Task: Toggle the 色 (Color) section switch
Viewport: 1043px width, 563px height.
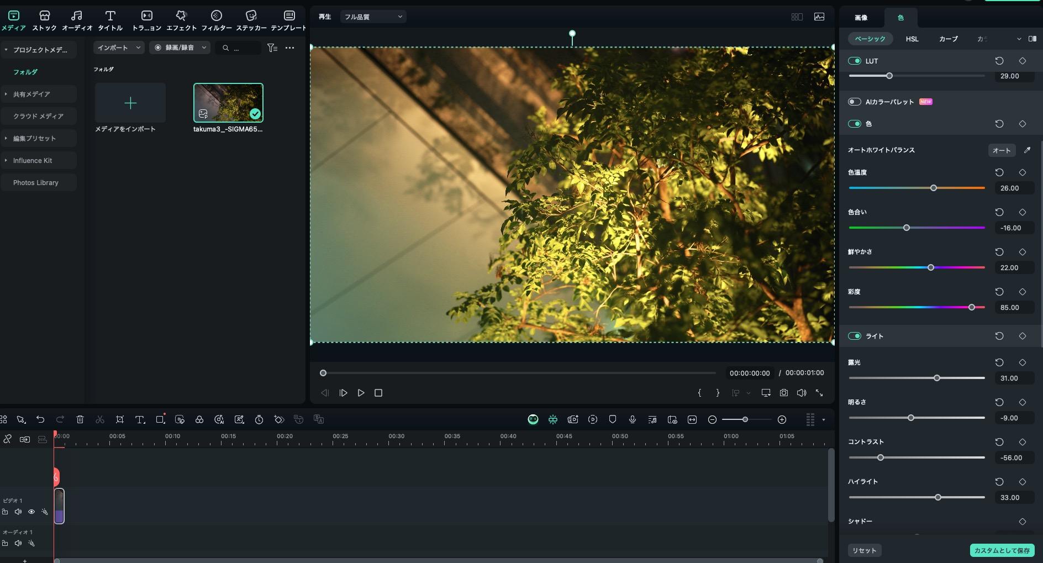Action: 855,124
